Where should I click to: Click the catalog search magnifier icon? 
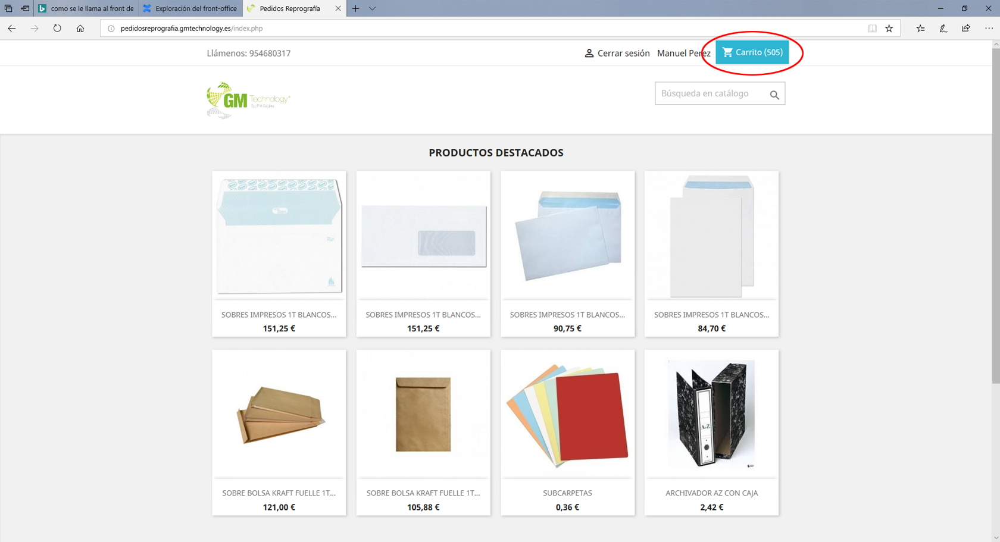(x=774, y=95)
